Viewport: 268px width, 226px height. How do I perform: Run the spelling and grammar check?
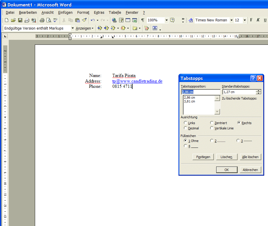coord(55,20)
